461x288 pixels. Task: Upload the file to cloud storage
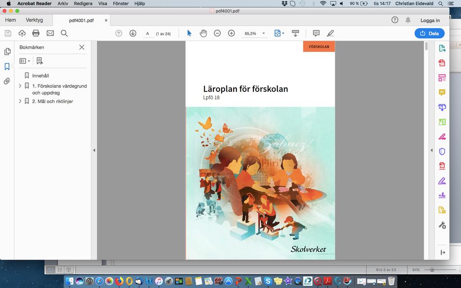22,33
